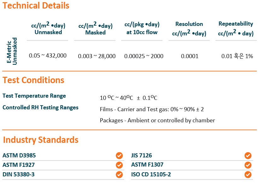Click the DIN 53380-3 orange checkmark icon
Viewport: 259px width, 183px height.
point(119,174)
